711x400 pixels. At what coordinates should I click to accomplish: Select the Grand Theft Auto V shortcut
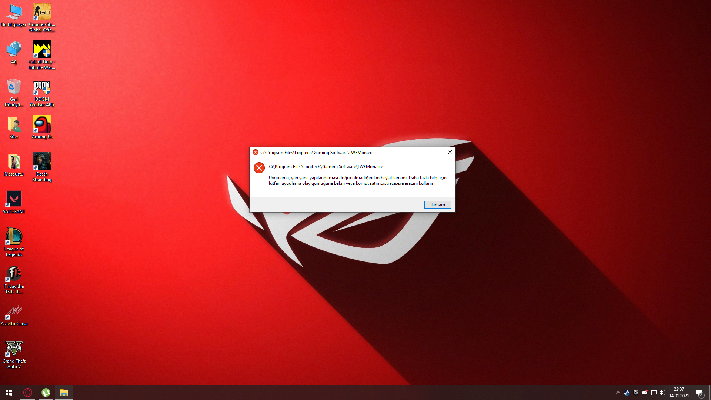[x=14, y=354]
